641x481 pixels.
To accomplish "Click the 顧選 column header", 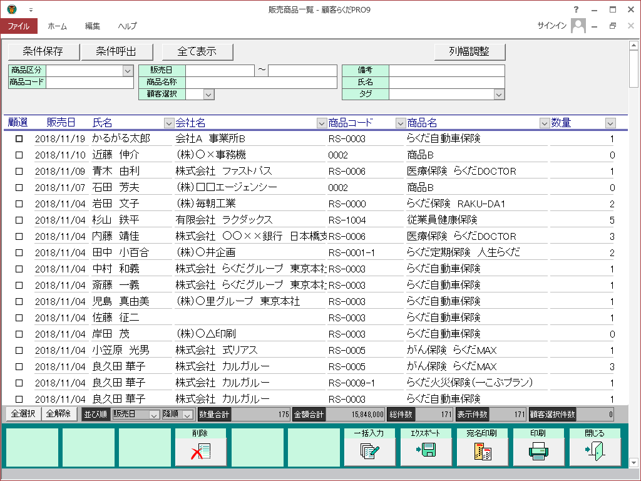I will point(18,123).
